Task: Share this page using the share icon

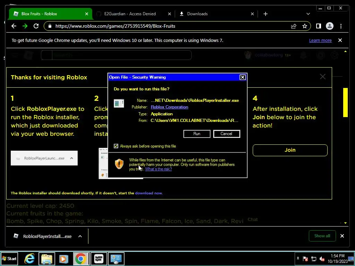Action: (x=294, y=26)
